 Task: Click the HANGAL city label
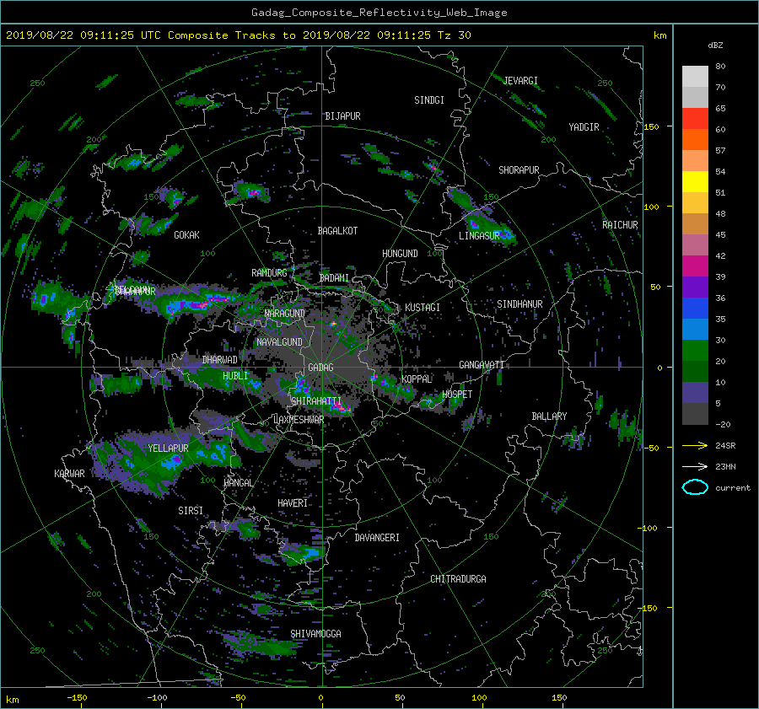point(238,483)
